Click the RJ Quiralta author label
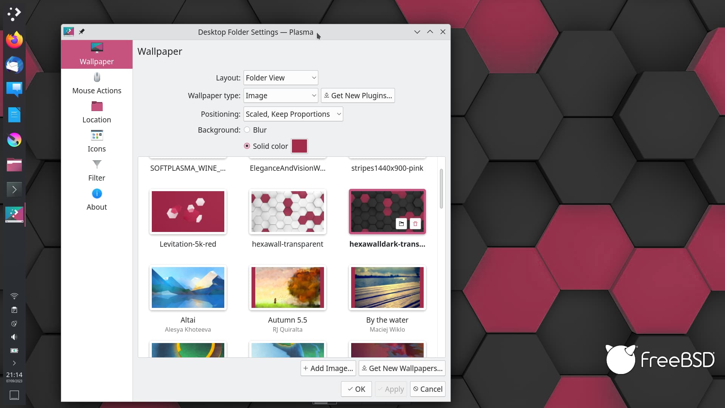The width and height of the screenshot is (725, 408). point(288,329)
